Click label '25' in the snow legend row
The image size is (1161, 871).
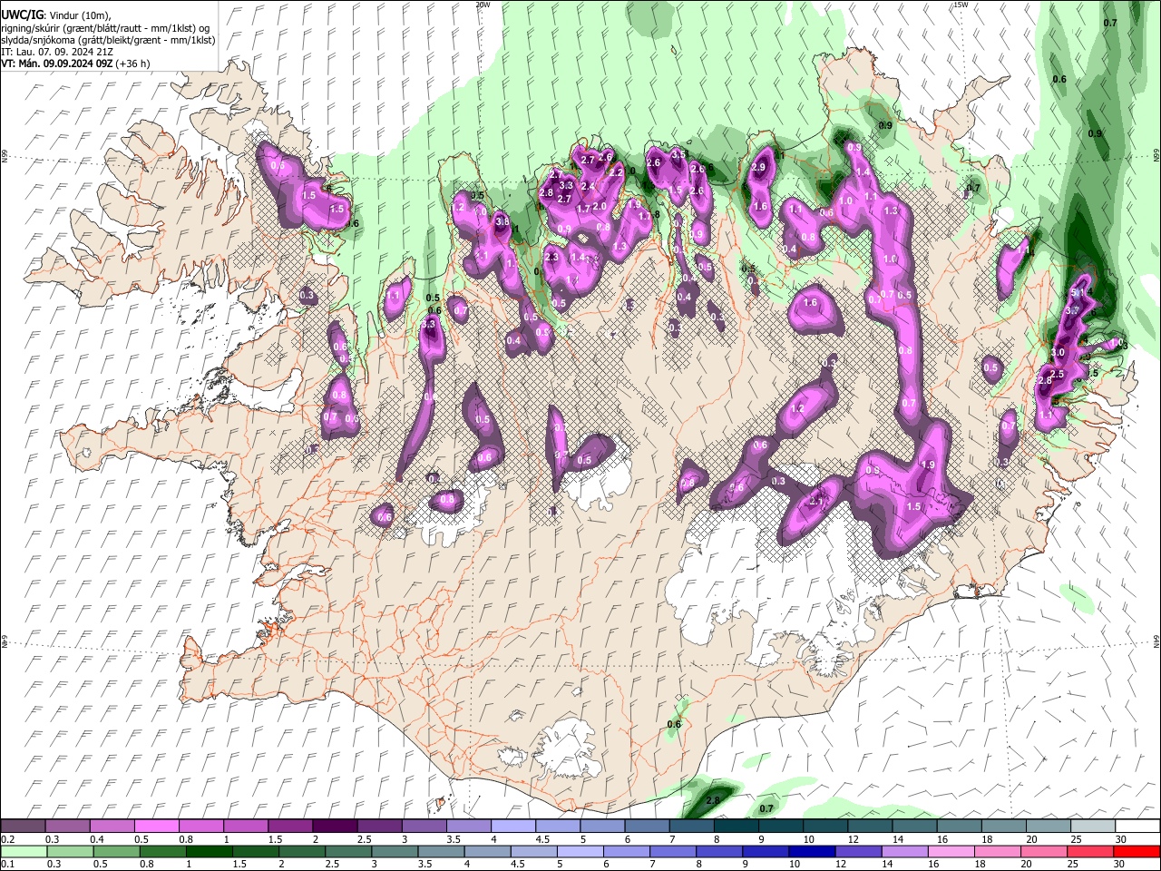(x=1076, y=839)
